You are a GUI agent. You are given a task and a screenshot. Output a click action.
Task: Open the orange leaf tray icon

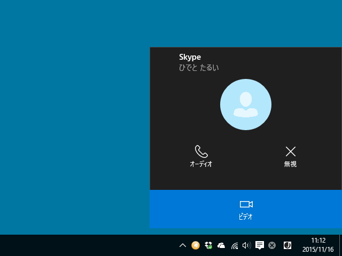[196, 245]
